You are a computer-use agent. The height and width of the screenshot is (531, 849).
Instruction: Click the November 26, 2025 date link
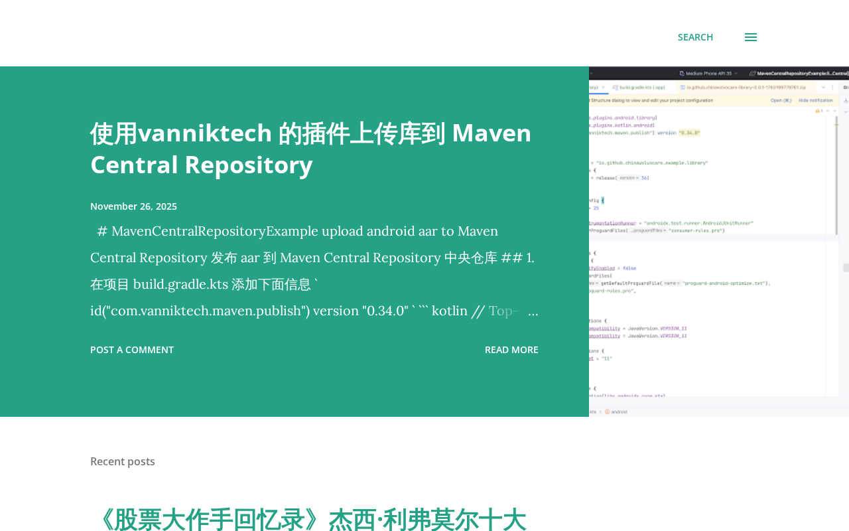click(133, 206)
